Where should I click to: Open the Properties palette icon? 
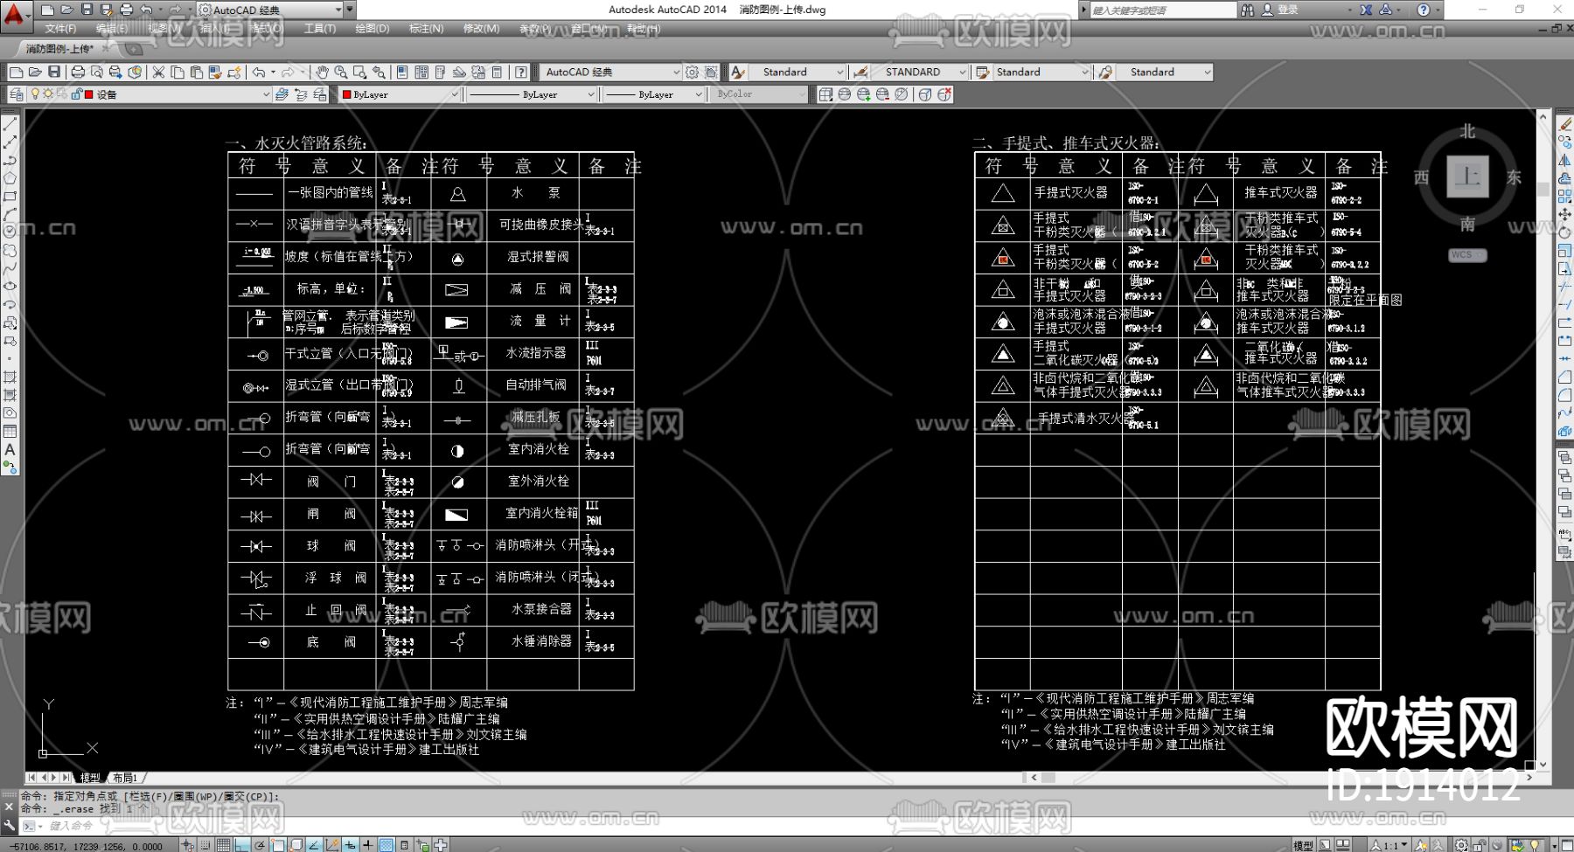[x=402, y=72]
